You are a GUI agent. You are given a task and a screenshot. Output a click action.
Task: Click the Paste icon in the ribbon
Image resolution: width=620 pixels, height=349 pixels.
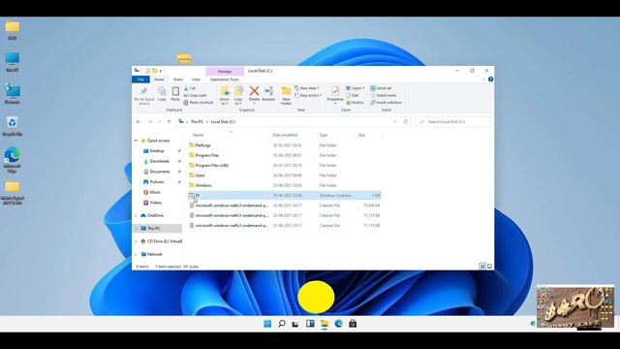pos(175,92)
